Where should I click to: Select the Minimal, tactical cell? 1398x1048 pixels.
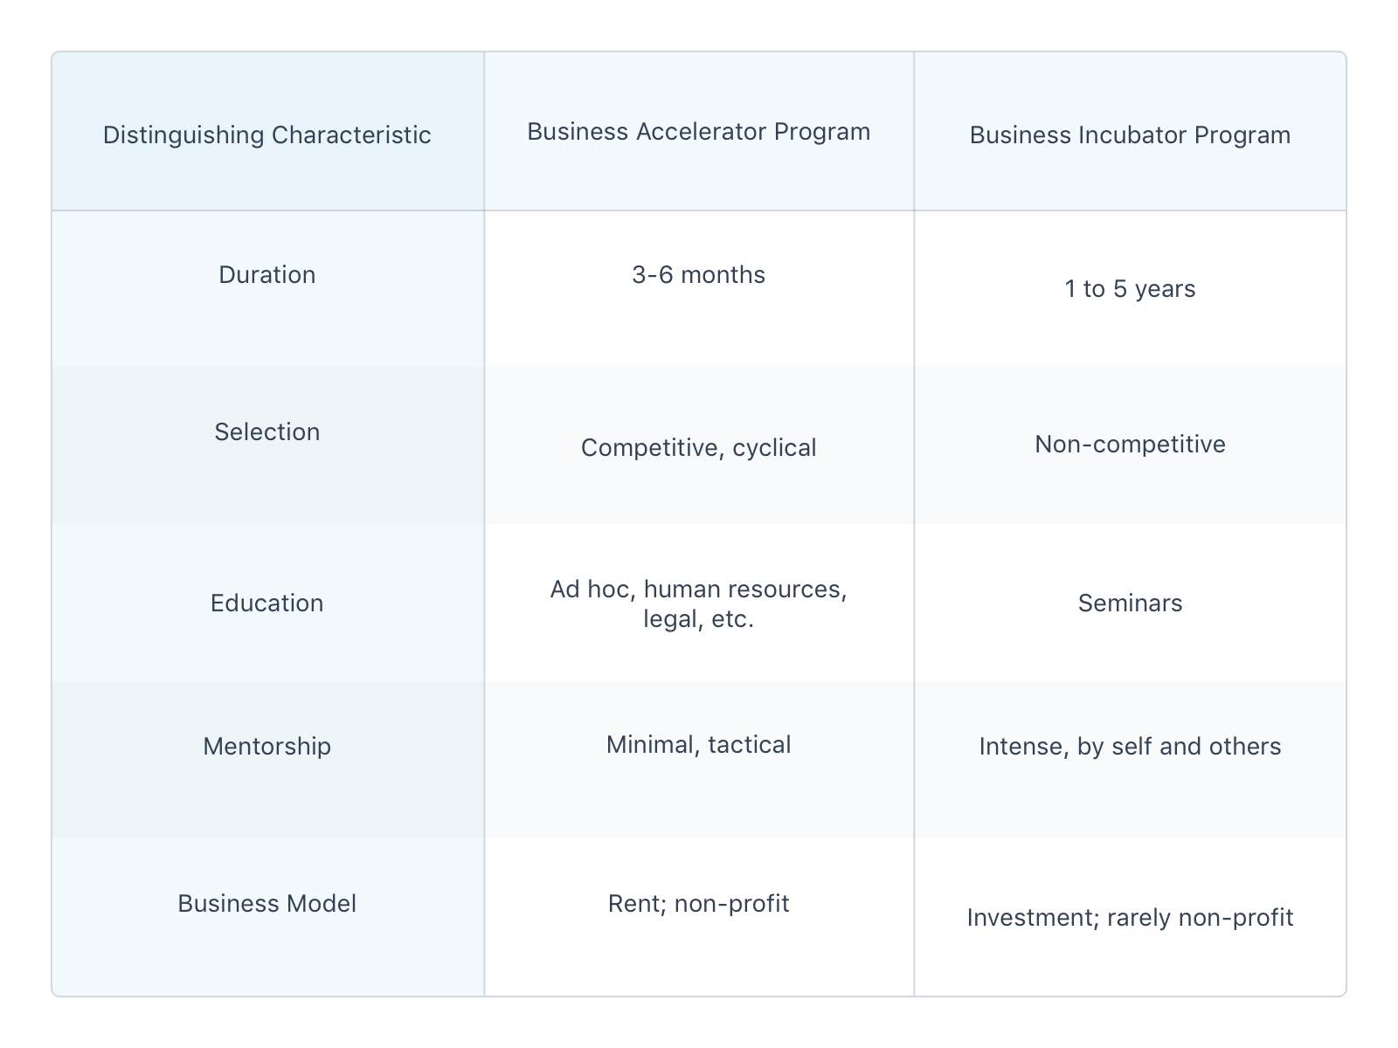[698, 745]
